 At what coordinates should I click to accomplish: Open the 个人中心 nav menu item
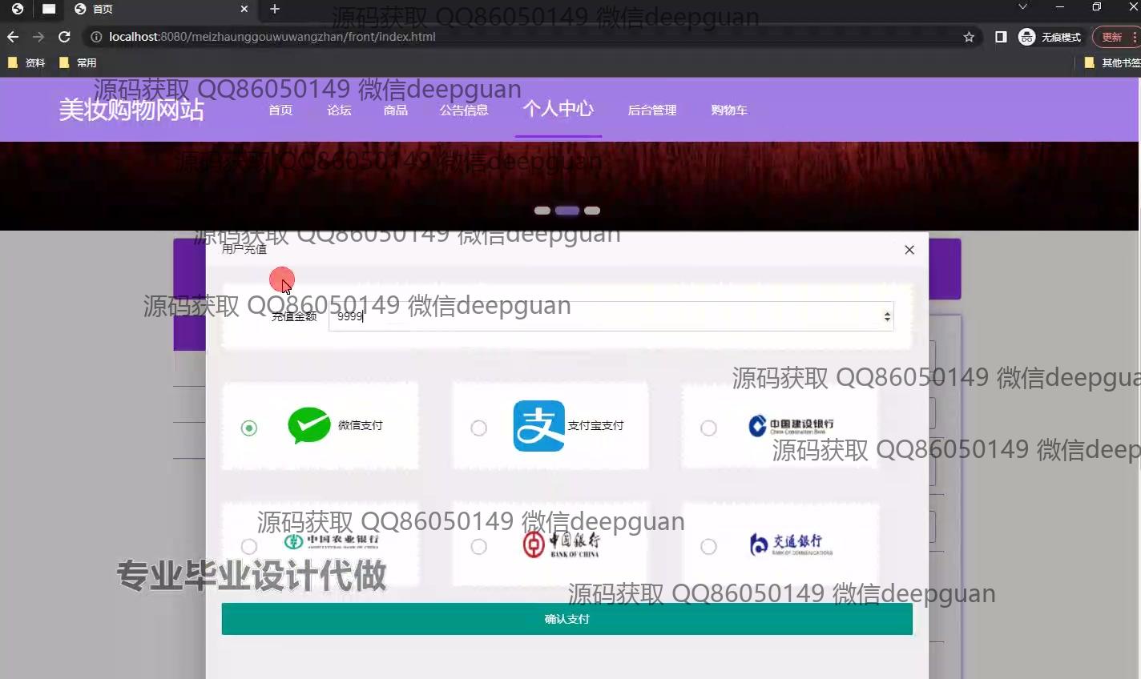point(558,109)
